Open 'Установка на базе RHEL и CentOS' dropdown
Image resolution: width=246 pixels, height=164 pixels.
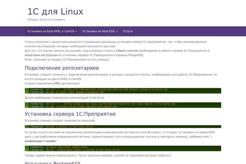(x=52, y=31)
